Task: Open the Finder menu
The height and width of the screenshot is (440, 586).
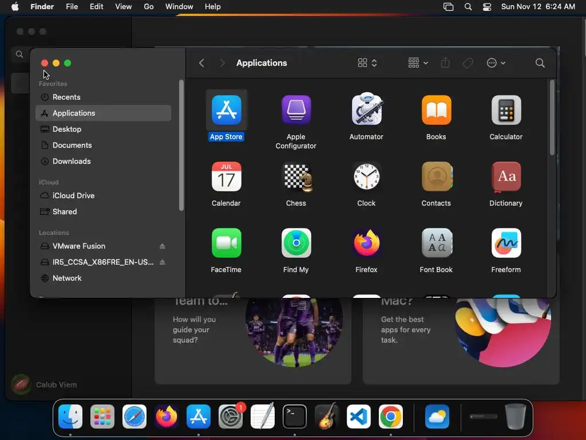Action: [x=42, y=7]
